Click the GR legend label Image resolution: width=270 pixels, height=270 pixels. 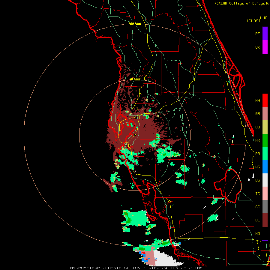click(x=257, y=114)
